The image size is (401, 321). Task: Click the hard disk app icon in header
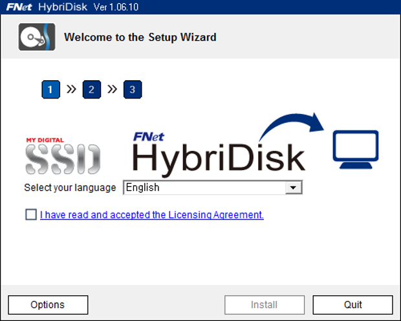[37, 37]
